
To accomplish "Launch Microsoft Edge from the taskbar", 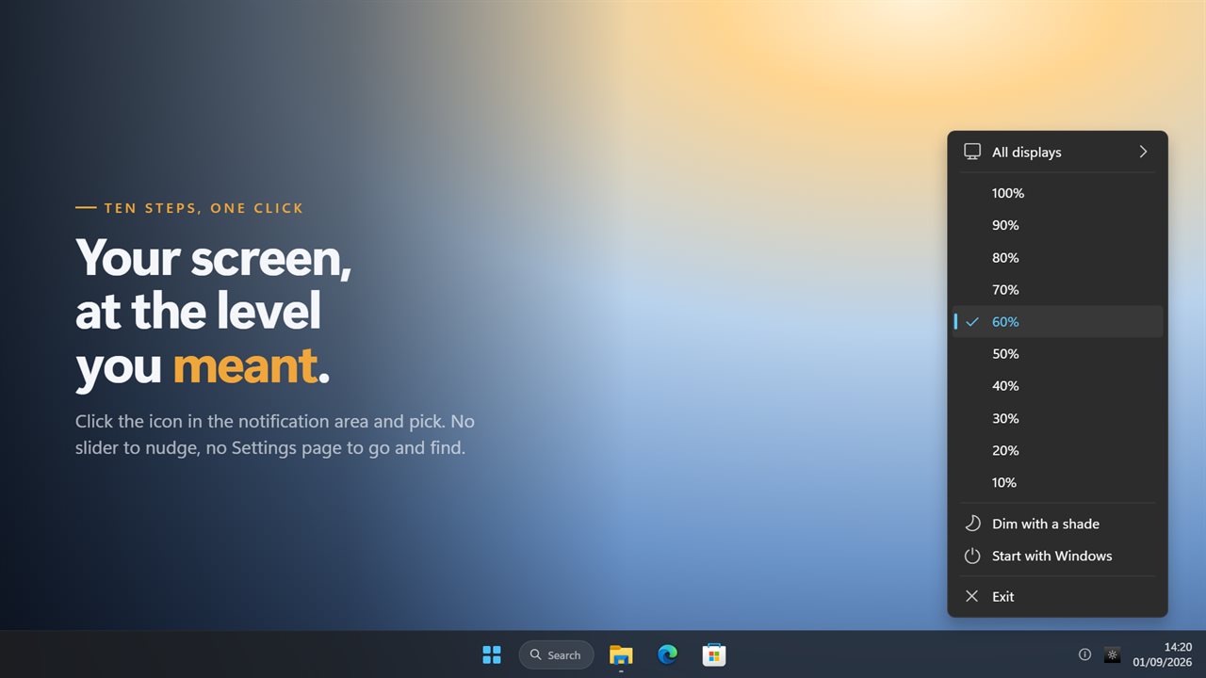I will (667, 654).
